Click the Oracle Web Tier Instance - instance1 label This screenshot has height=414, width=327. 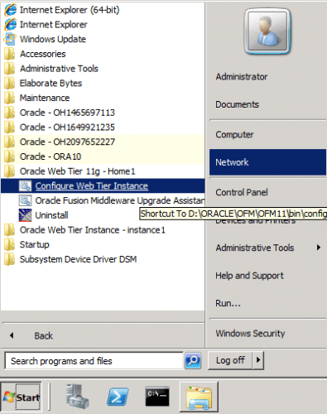click(x=93, y=230)
